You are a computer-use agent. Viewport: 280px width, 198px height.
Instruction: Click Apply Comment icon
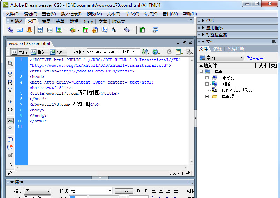10,140
